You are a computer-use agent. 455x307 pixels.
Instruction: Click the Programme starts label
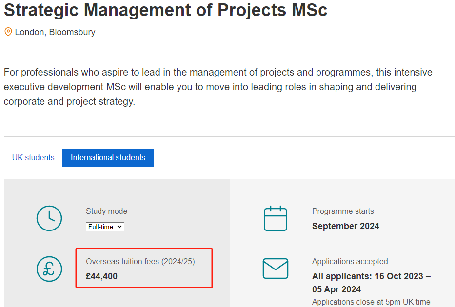click(x=343, y=211)
